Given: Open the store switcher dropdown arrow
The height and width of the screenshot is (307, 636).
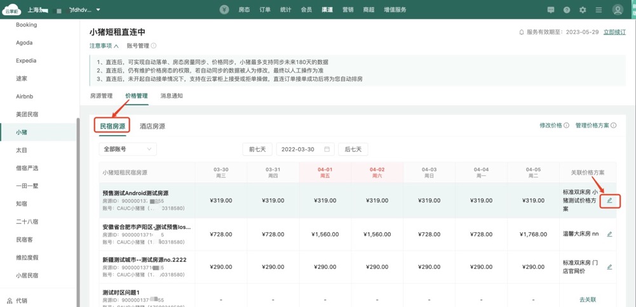Looking at the screenshot, I should 98,10.
